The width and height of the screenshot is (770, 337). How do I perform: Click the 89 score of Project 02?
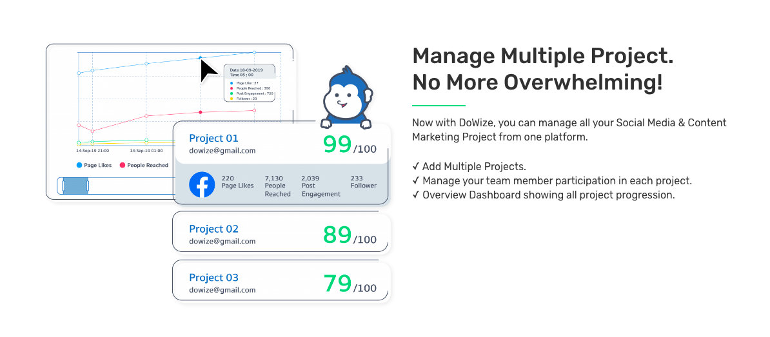(337, 235)
